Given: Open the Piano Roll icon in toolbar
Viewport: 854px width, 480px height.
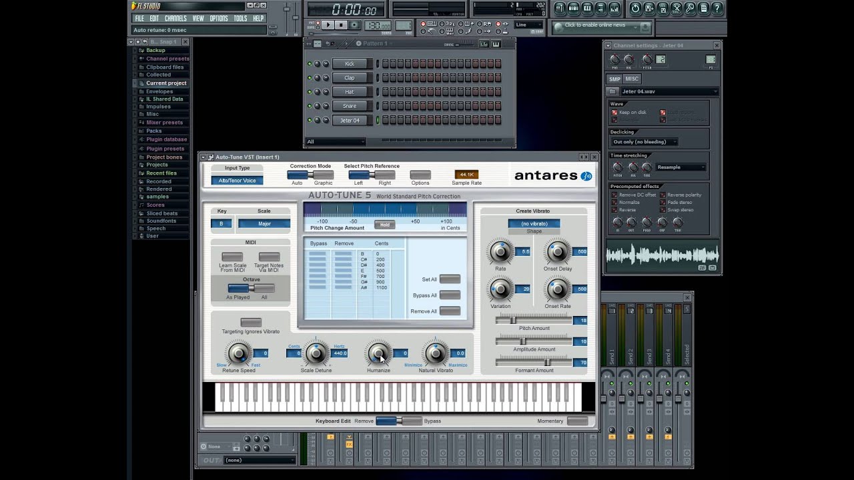Looking at the screenshot, I should click(x=587, y=8).
